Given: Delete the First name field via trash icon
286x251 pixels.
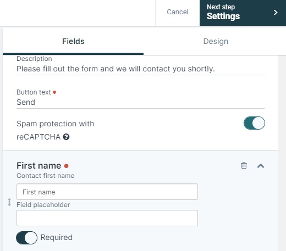Looking at the screenshot, I should tap(244, 165).
